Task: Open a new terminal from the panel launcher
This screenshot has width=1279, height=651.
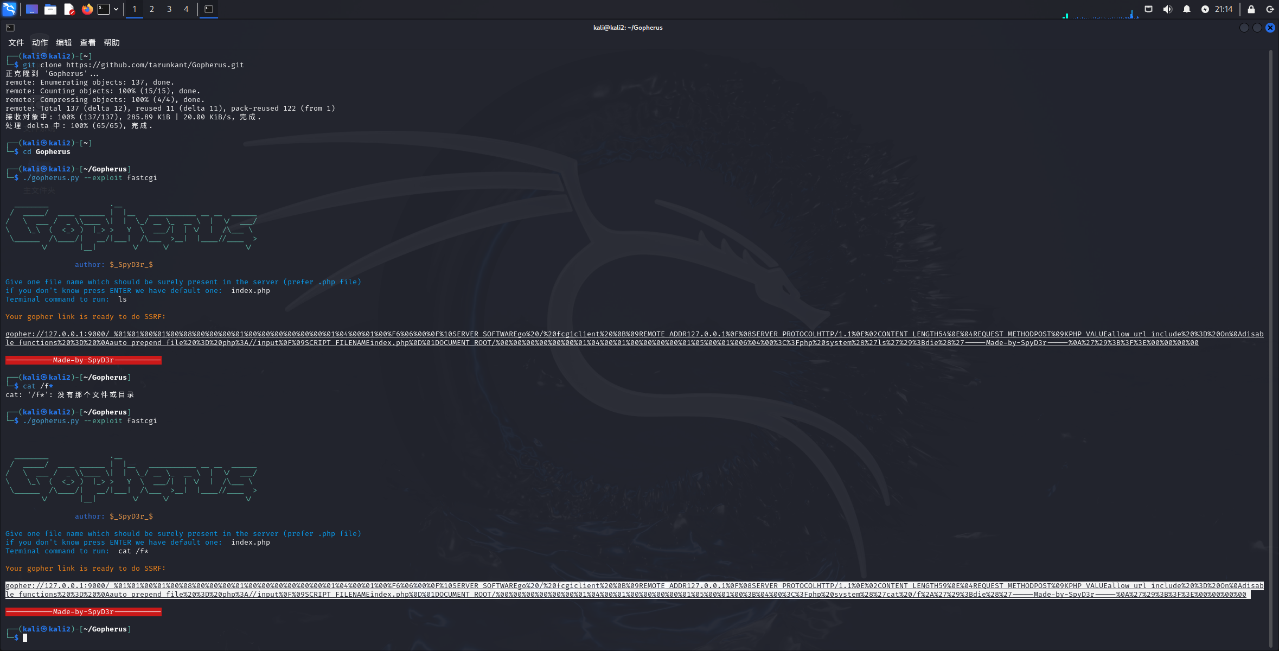Action: [x=104, y=9]
